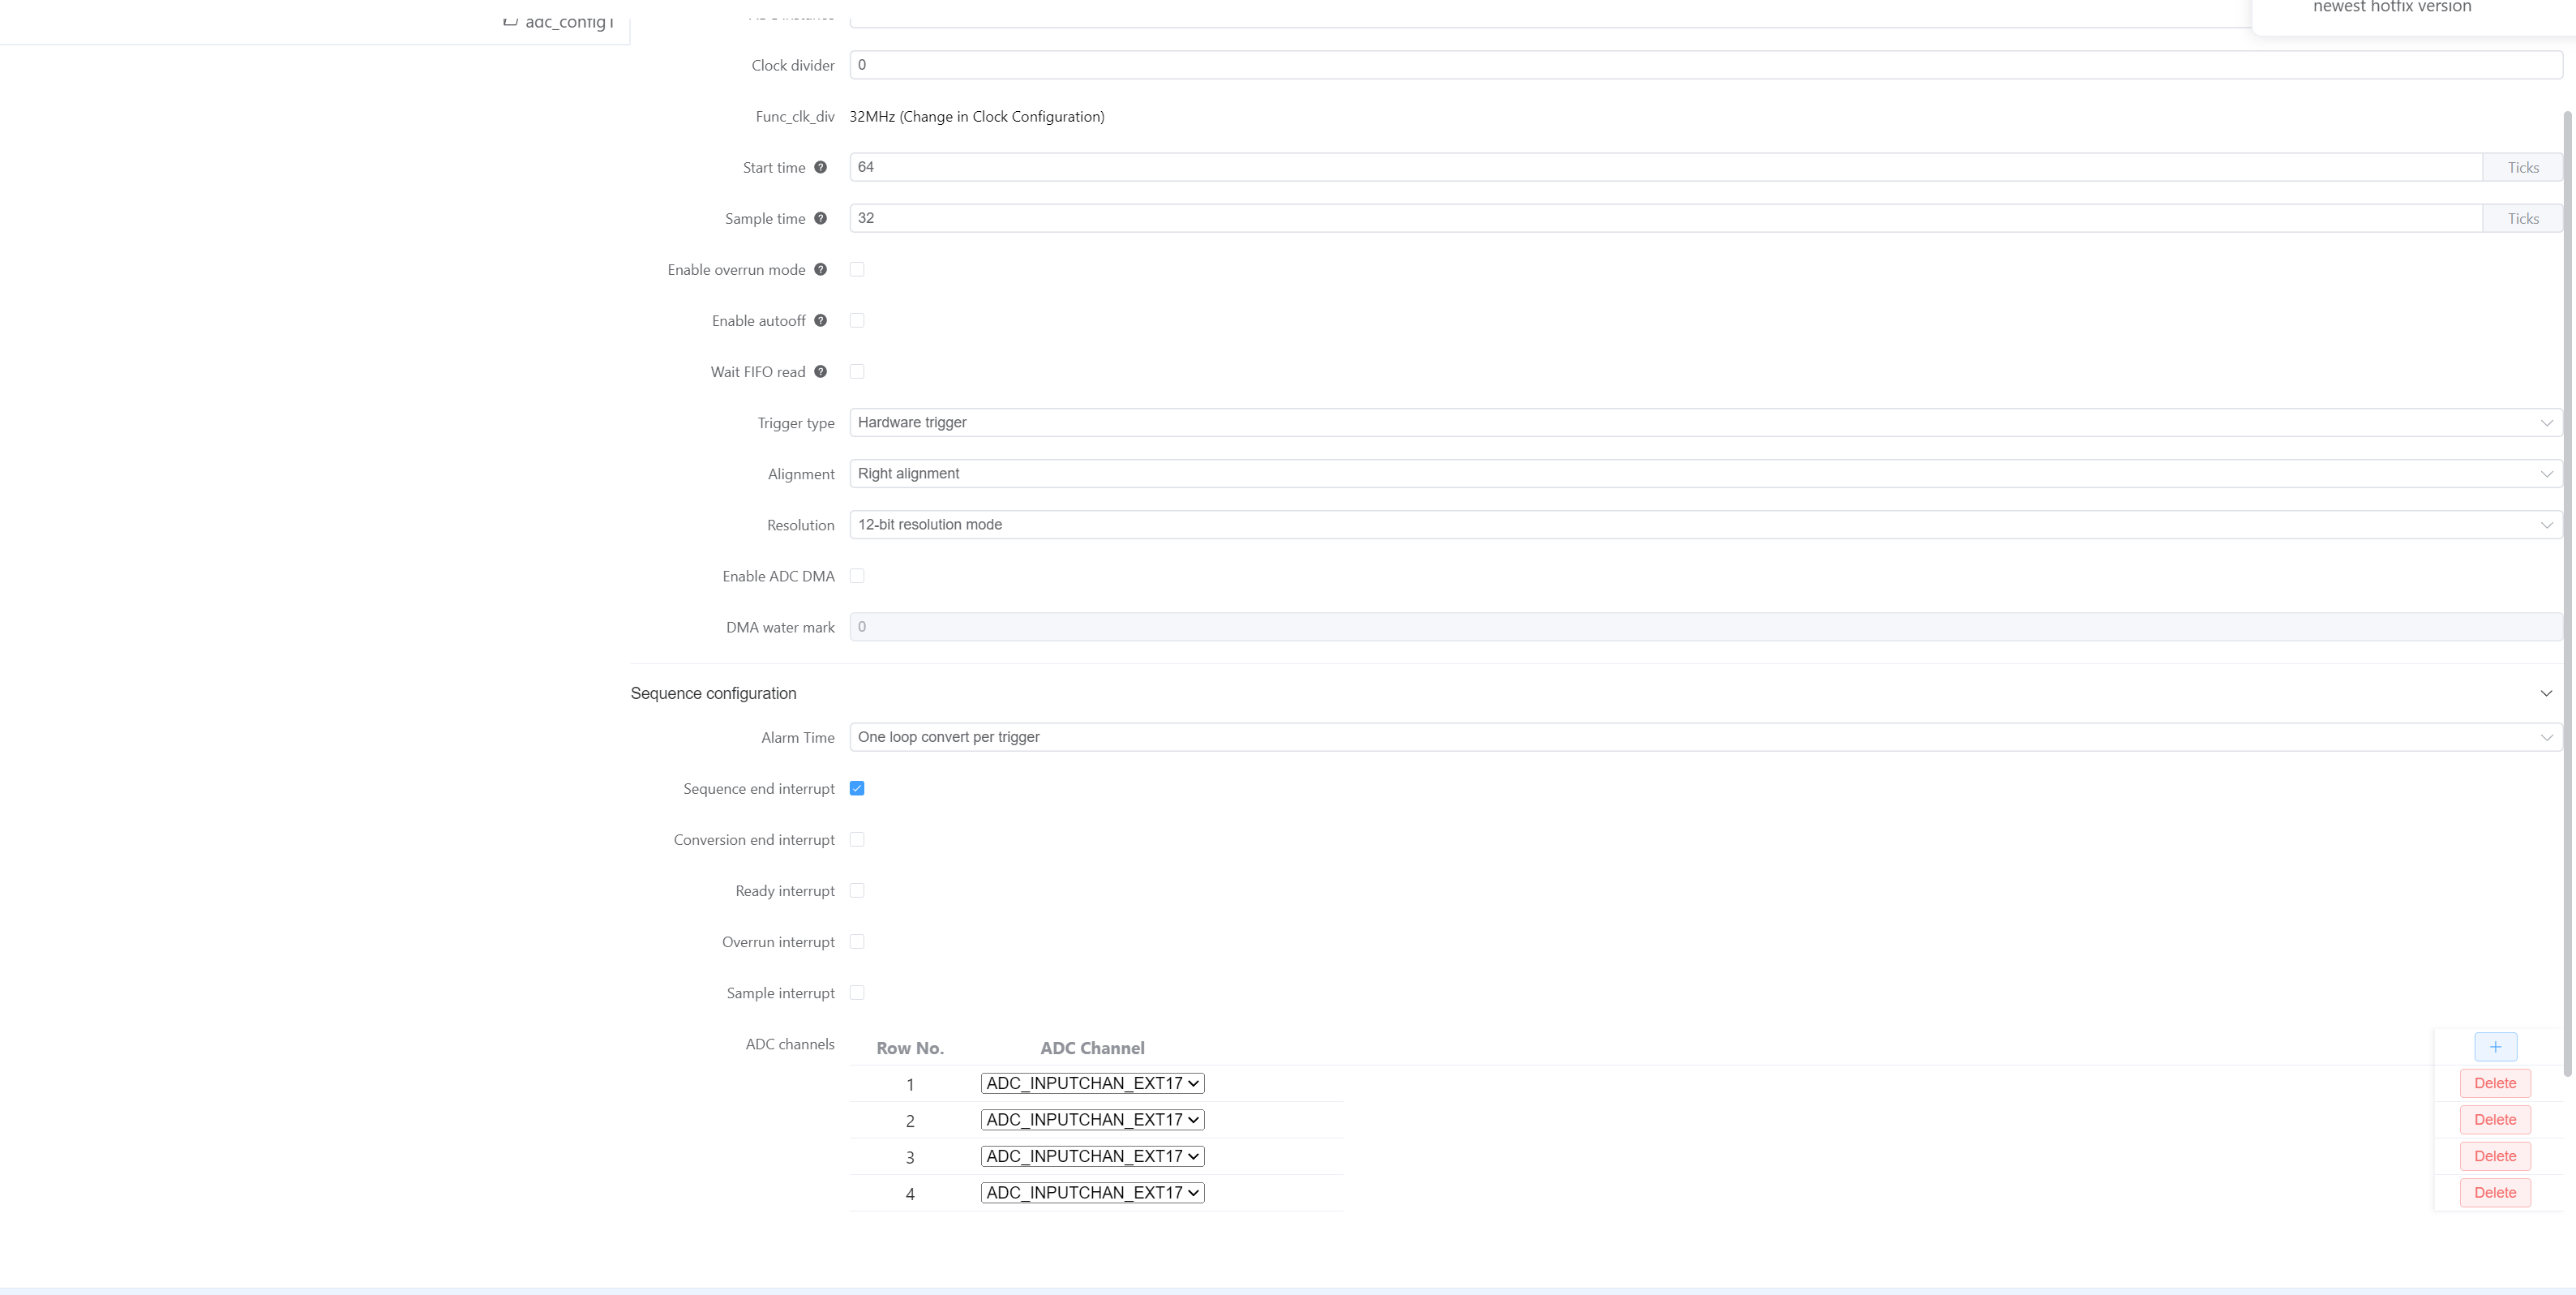Tick the Conversion end interrupt checkbox

click(857, 839)
